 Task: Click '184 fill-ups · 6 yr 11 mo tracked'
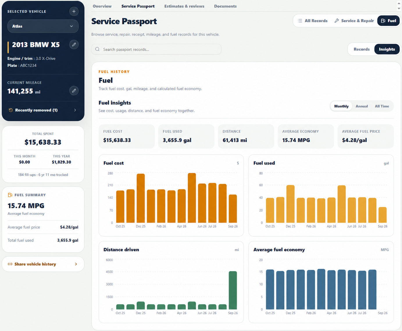coord(43,175)
